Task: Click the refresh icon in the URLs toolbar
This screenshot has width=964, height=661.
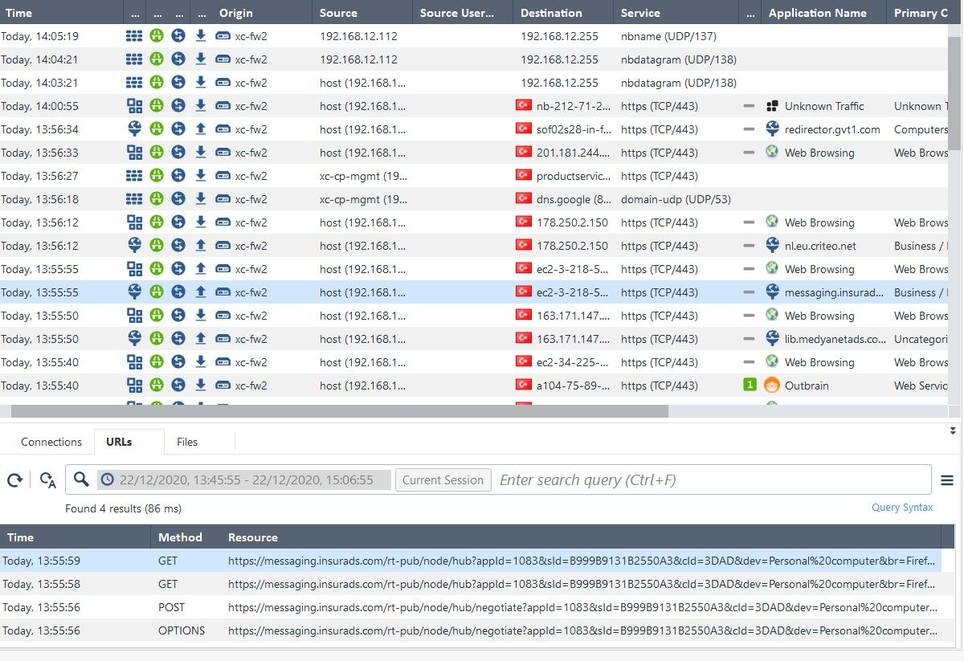Action: 14,480
